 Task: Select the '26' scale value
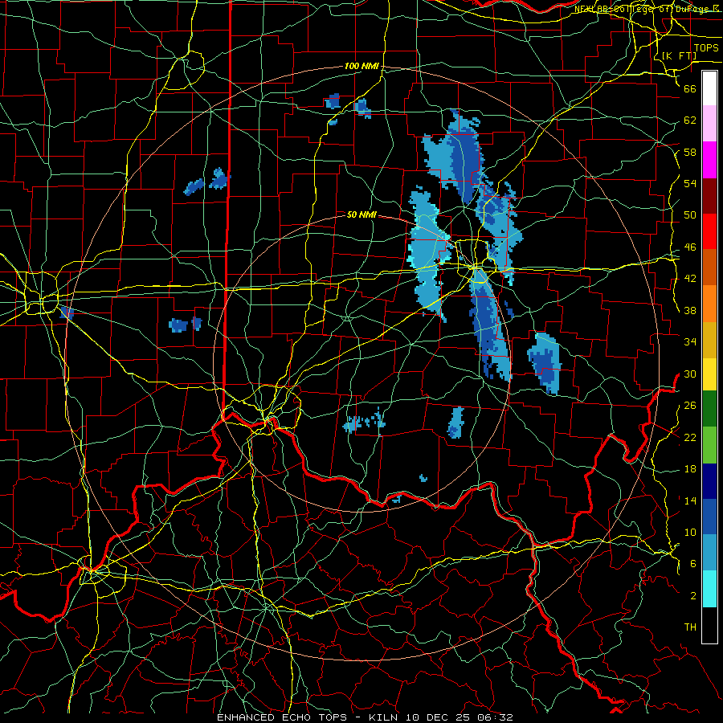690,406
